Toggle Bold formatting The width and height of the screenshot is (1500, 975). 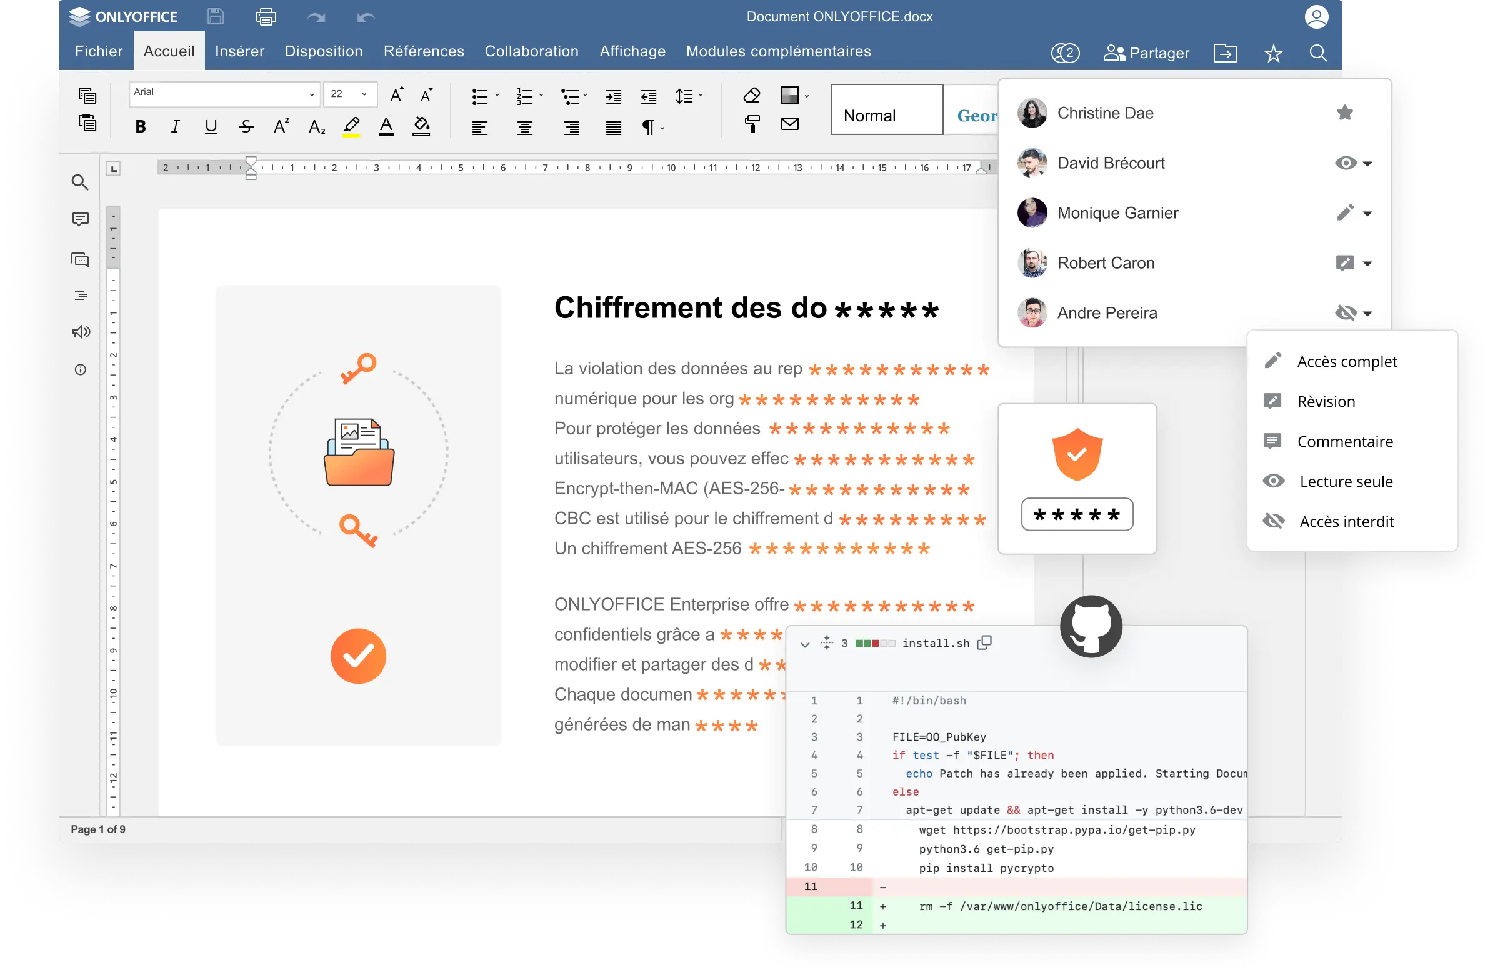141,127
